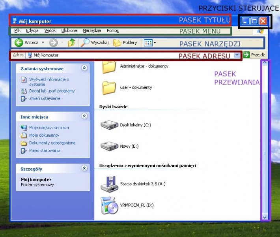
Task: Click the Wstecz back arrow icon
Action: coord(19,43)
